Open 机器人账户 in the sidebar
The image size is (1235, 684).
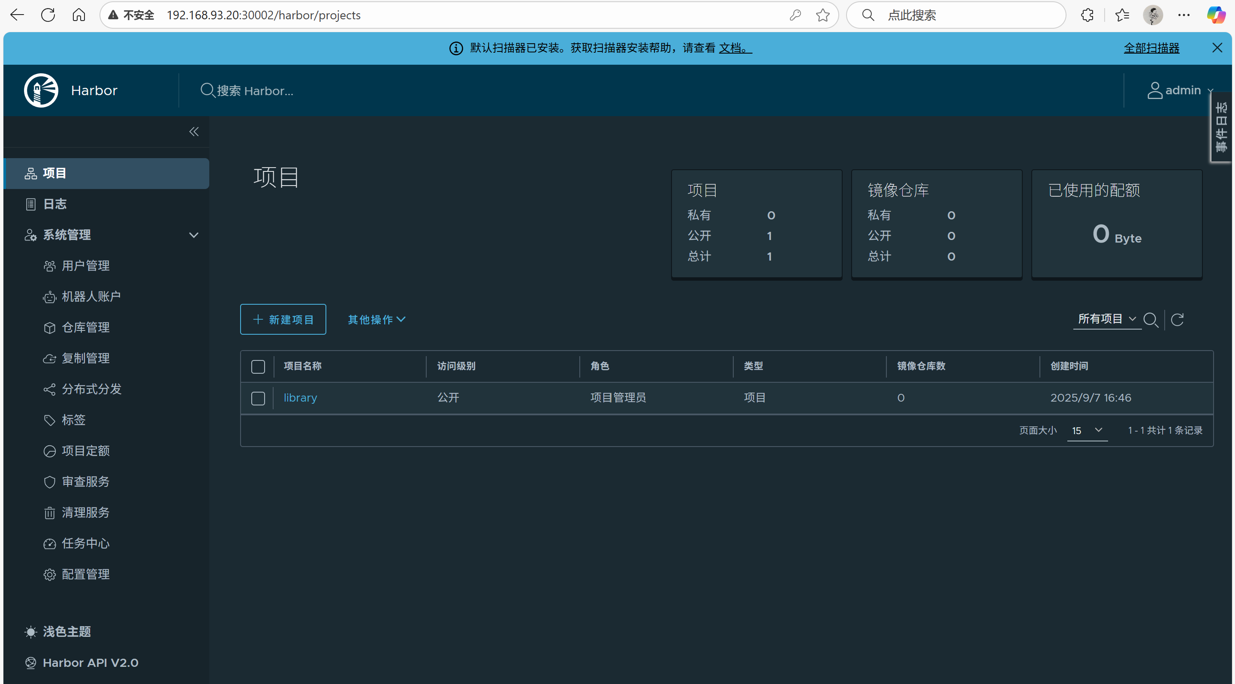point(82,297)
